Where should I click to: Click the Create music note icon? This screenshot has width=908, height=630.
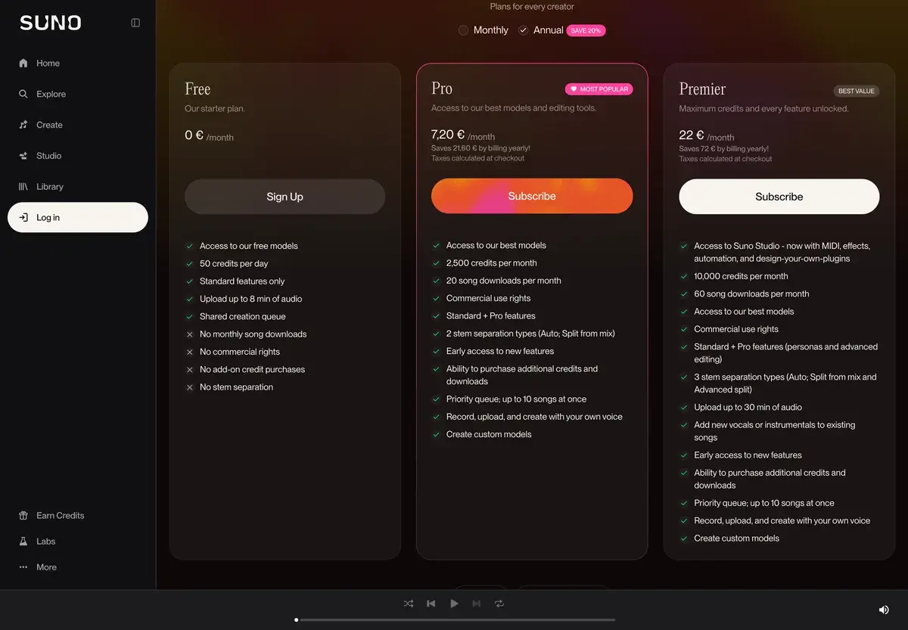point(23,125)
